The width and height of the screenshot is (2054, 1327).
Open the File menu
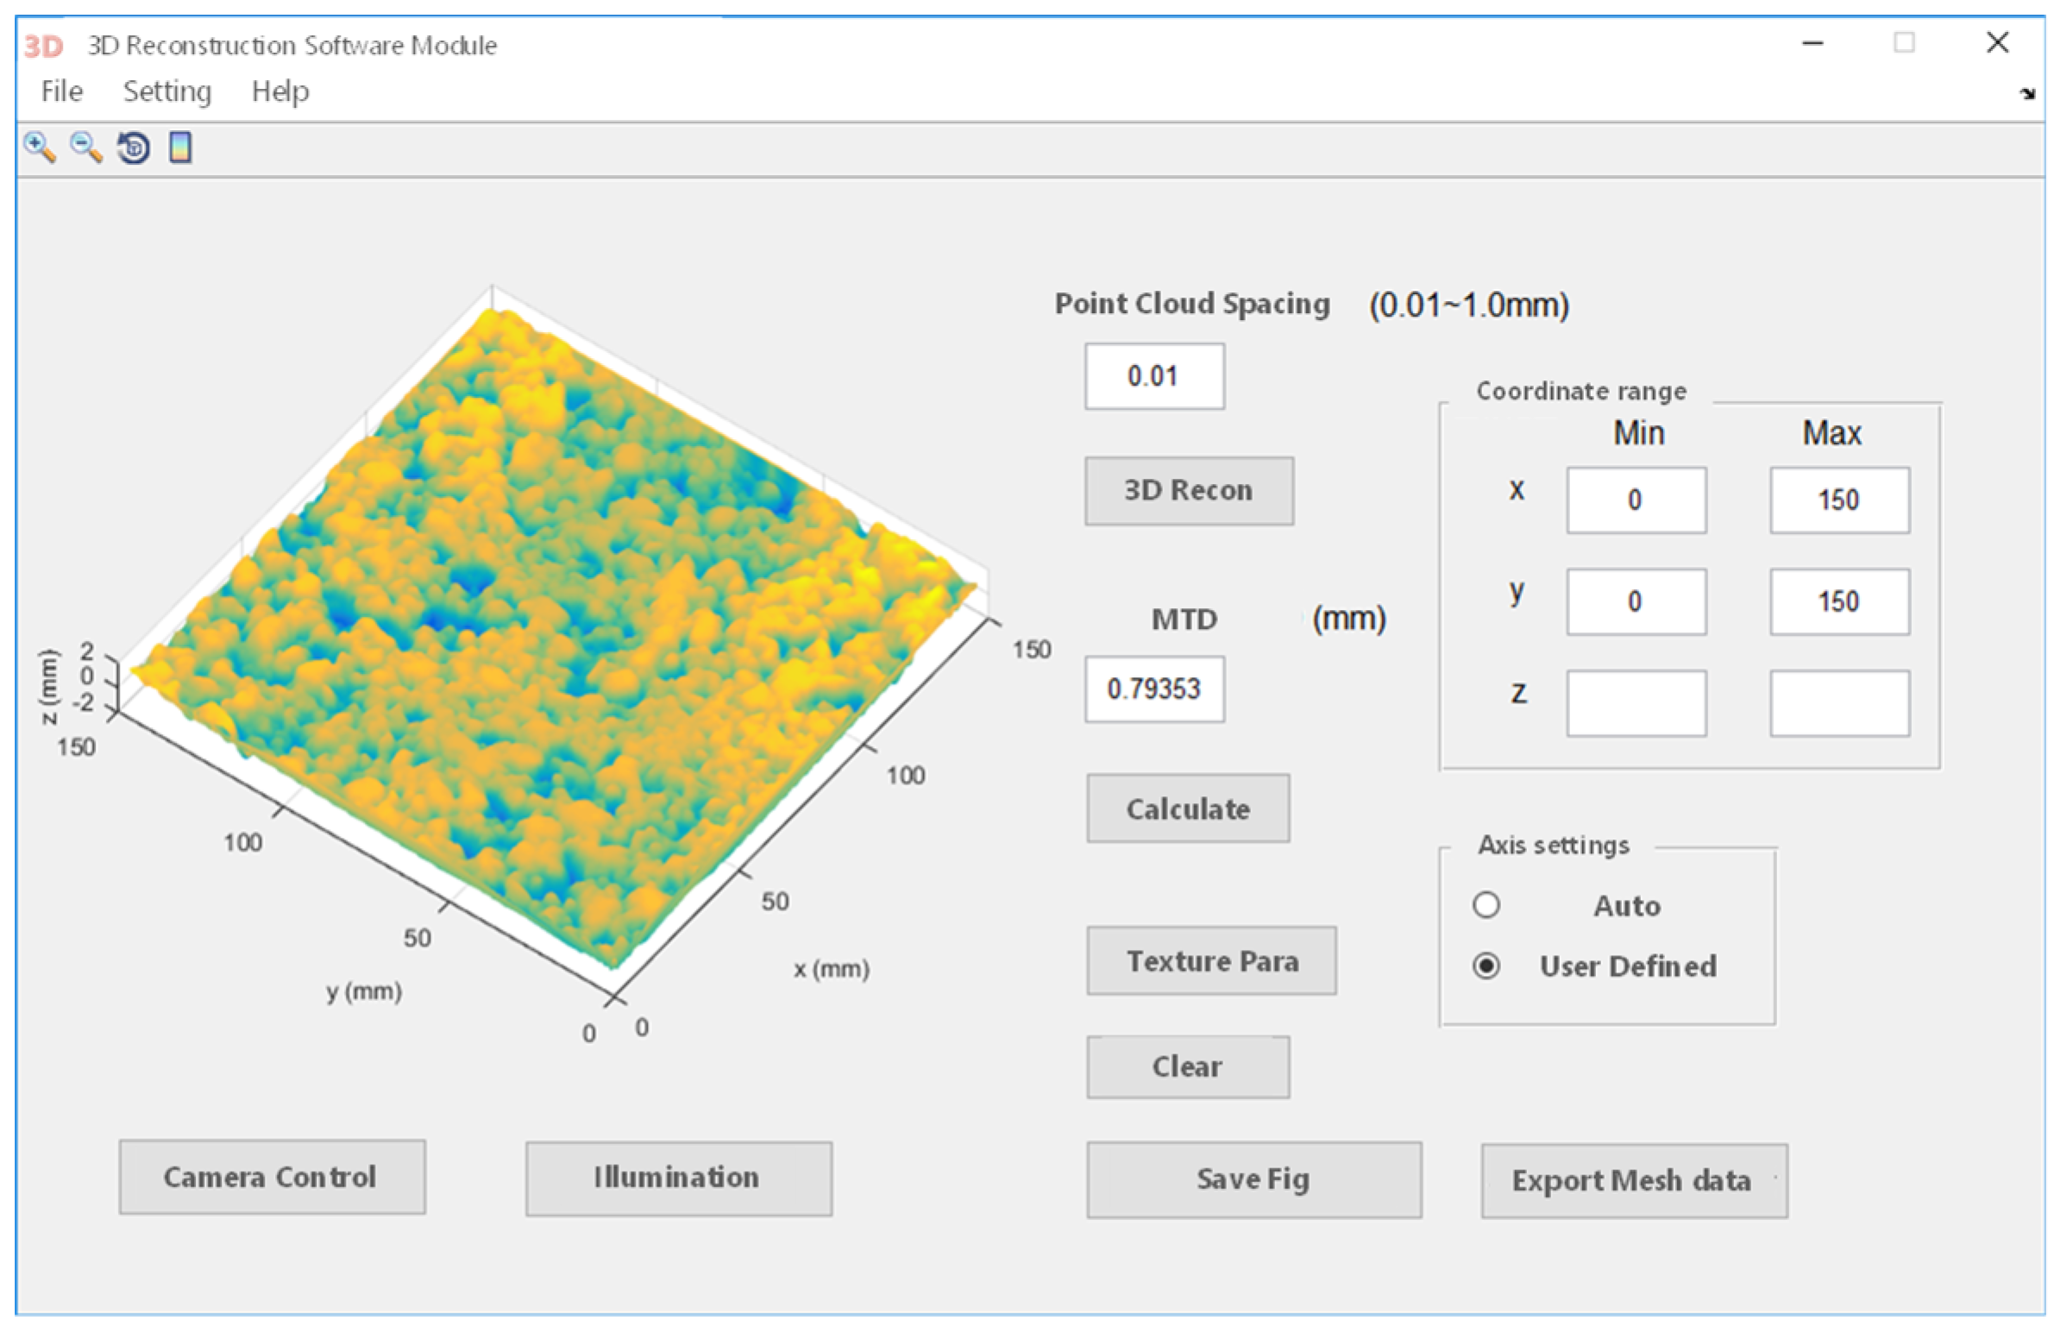(62, 91)
